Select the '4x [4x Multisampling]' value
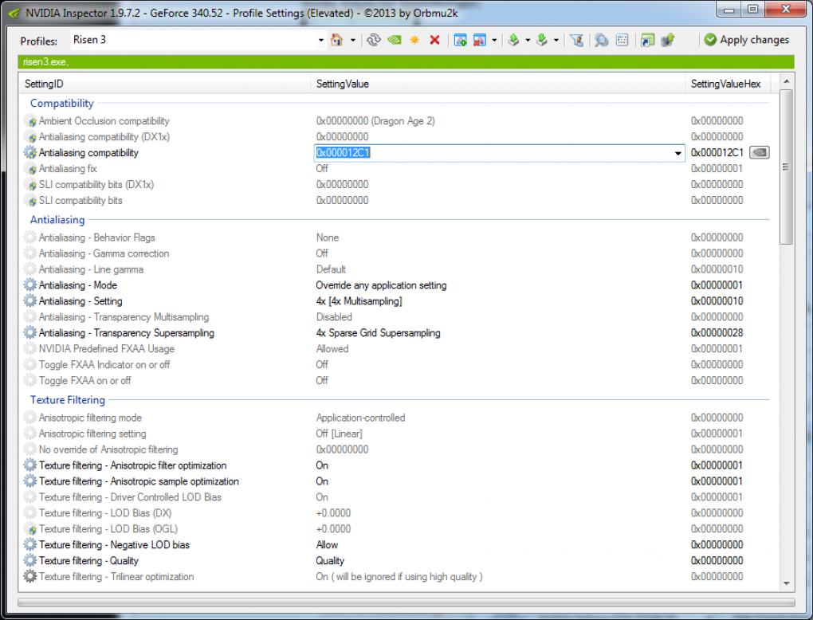This screenshot has width=813, height=620. (x=359, y=301)
